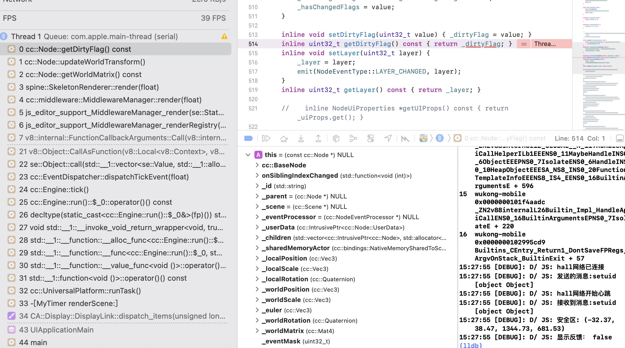This screenshot has height=348, width=625.
Task: Toggle the debug console pane visibility
Action: pyautogui.click(x=620, y=139)
